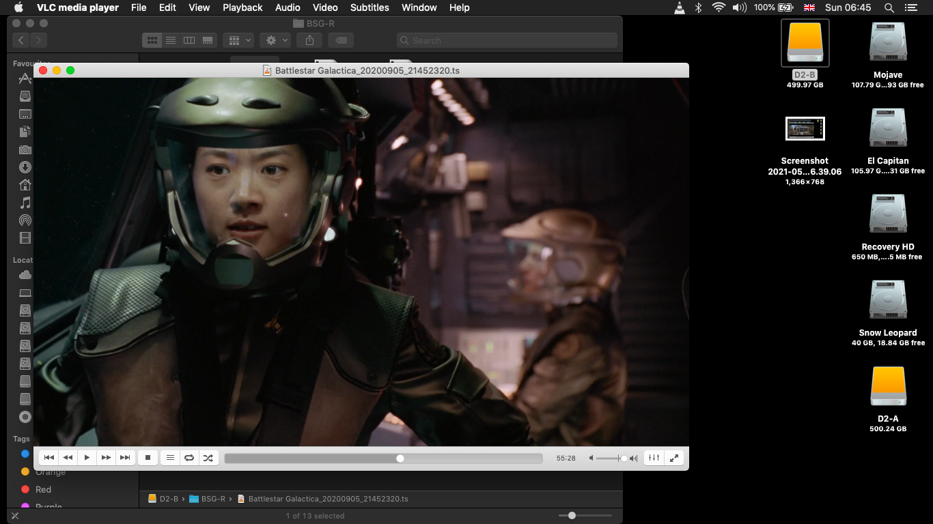
Task: Open Finder action gear menu
Action: (x=275, y=40)
